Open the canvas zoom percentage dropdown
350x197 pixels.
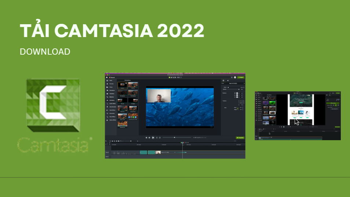pyautogui.click(x=179, y=77)
